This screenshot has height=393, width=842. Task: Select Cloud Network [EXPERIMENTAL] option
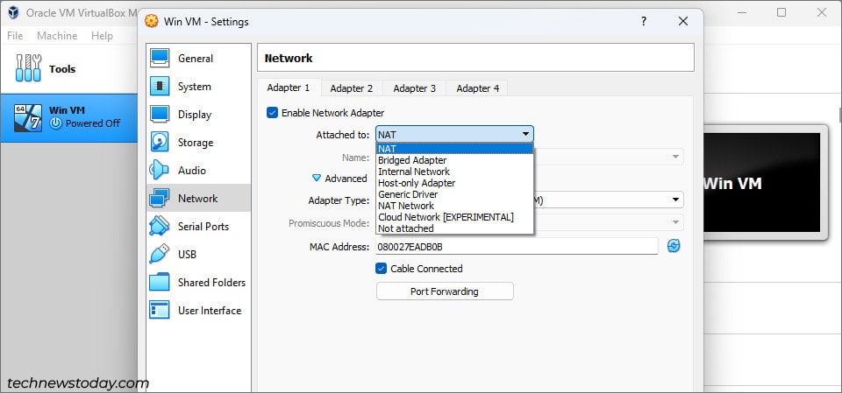click(454, 216)
